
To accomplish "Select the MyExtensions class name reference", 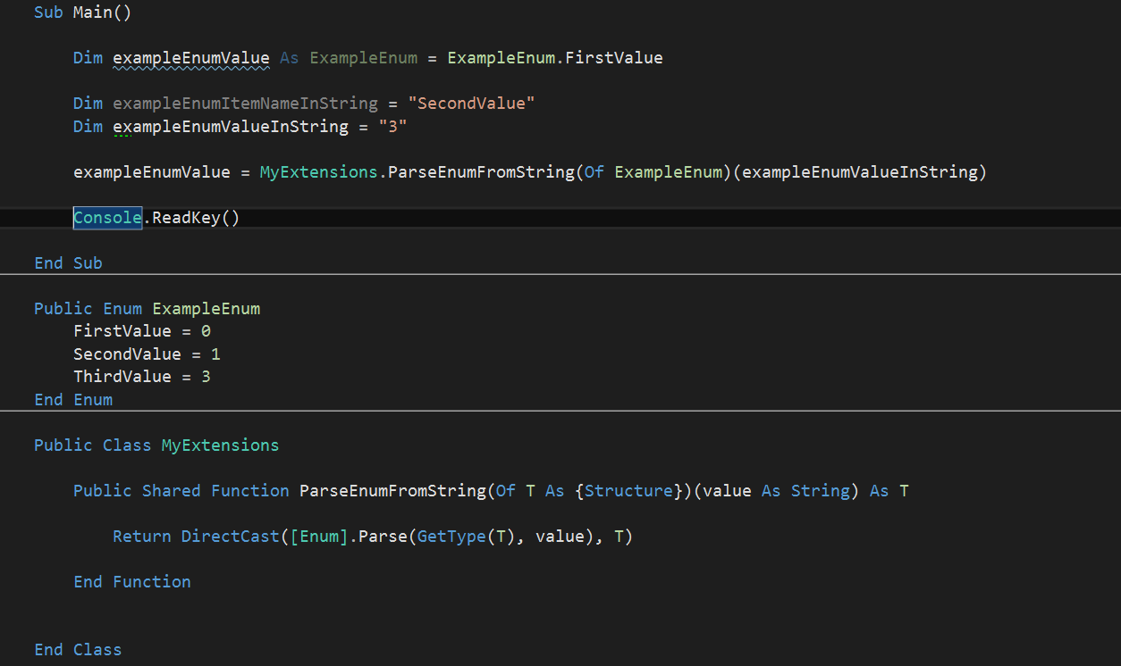I will point(318,171).
